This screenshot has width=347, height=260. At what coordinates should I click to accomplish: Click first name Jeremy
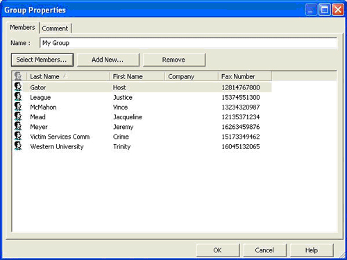coord(123,127)
